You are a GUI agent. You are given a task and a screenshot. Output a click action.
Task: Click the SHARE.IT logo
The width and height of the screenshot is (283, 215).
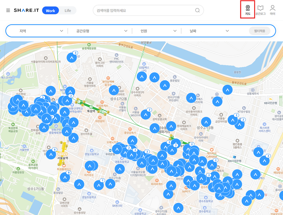point(26,10)
